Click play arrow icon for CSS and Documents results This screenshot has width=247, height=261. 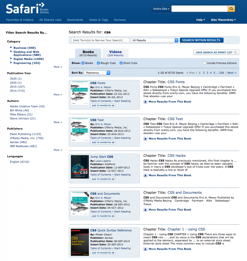(x=145, y=210)
